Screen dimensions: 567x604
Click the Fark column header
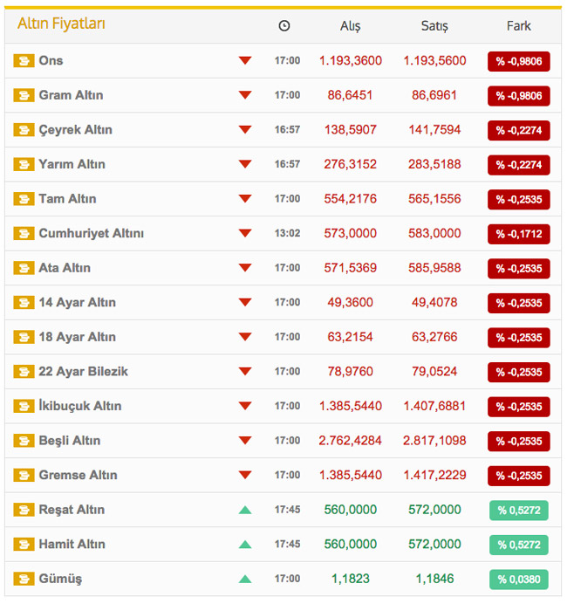pos(519,26)
